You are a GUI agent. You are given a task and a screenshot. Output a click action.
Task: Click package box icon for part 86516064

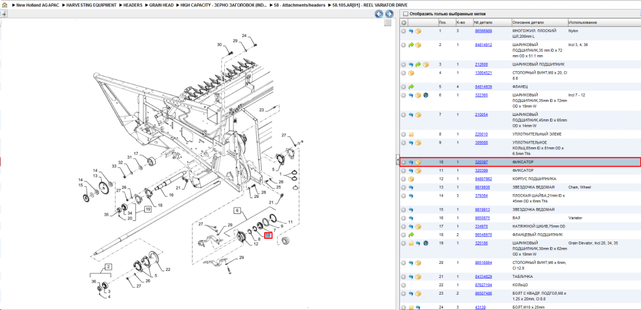click(418, 263)
